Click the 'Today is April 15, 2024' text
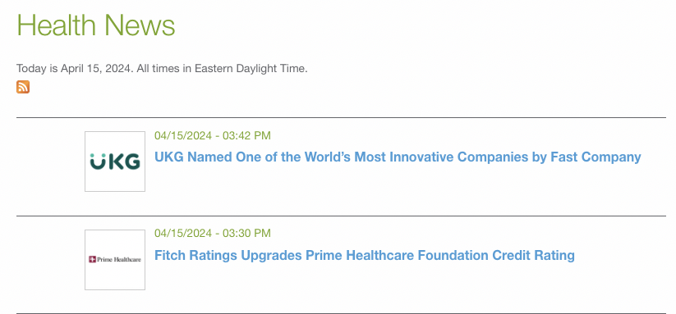Viewport: 676px width, 314px height. [73, 68]
